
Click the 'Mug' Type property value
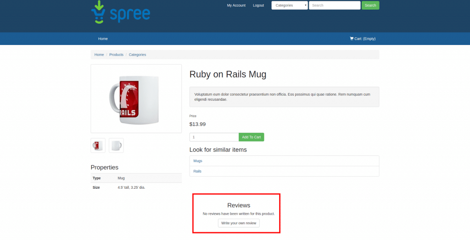(x=121, y=178)
